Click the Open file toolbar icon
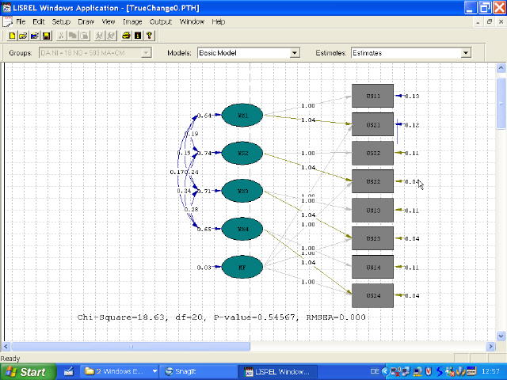This screenshot has height=380, width=507. pos(24,36)
